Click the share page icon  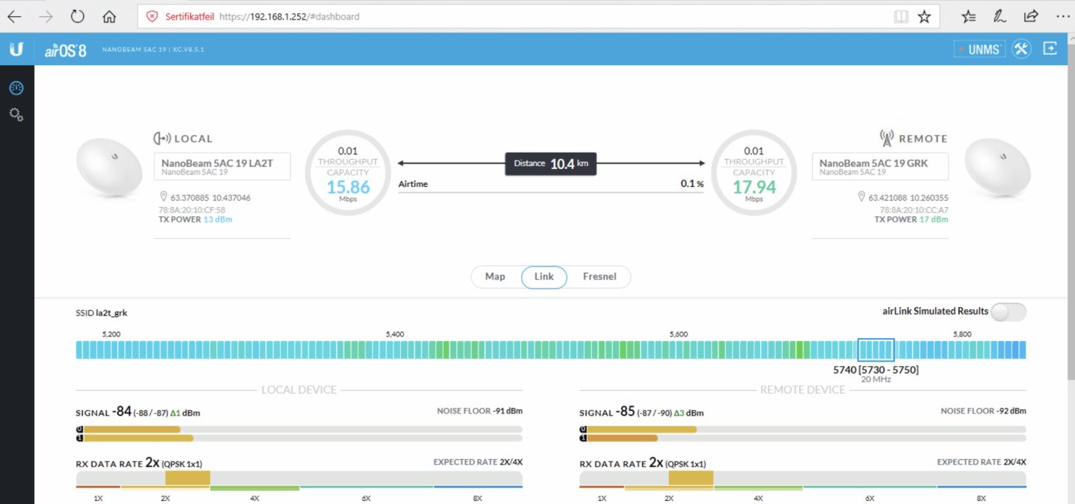(x=1031, y=16)
